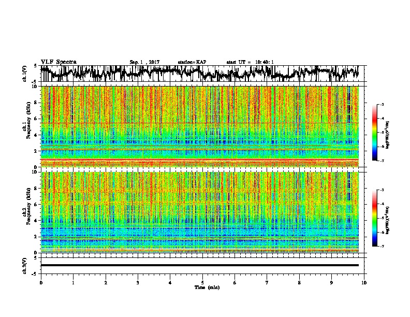Click the '-7' label on ch.1 color bar
410x317 pixels.
click(382, 161)
